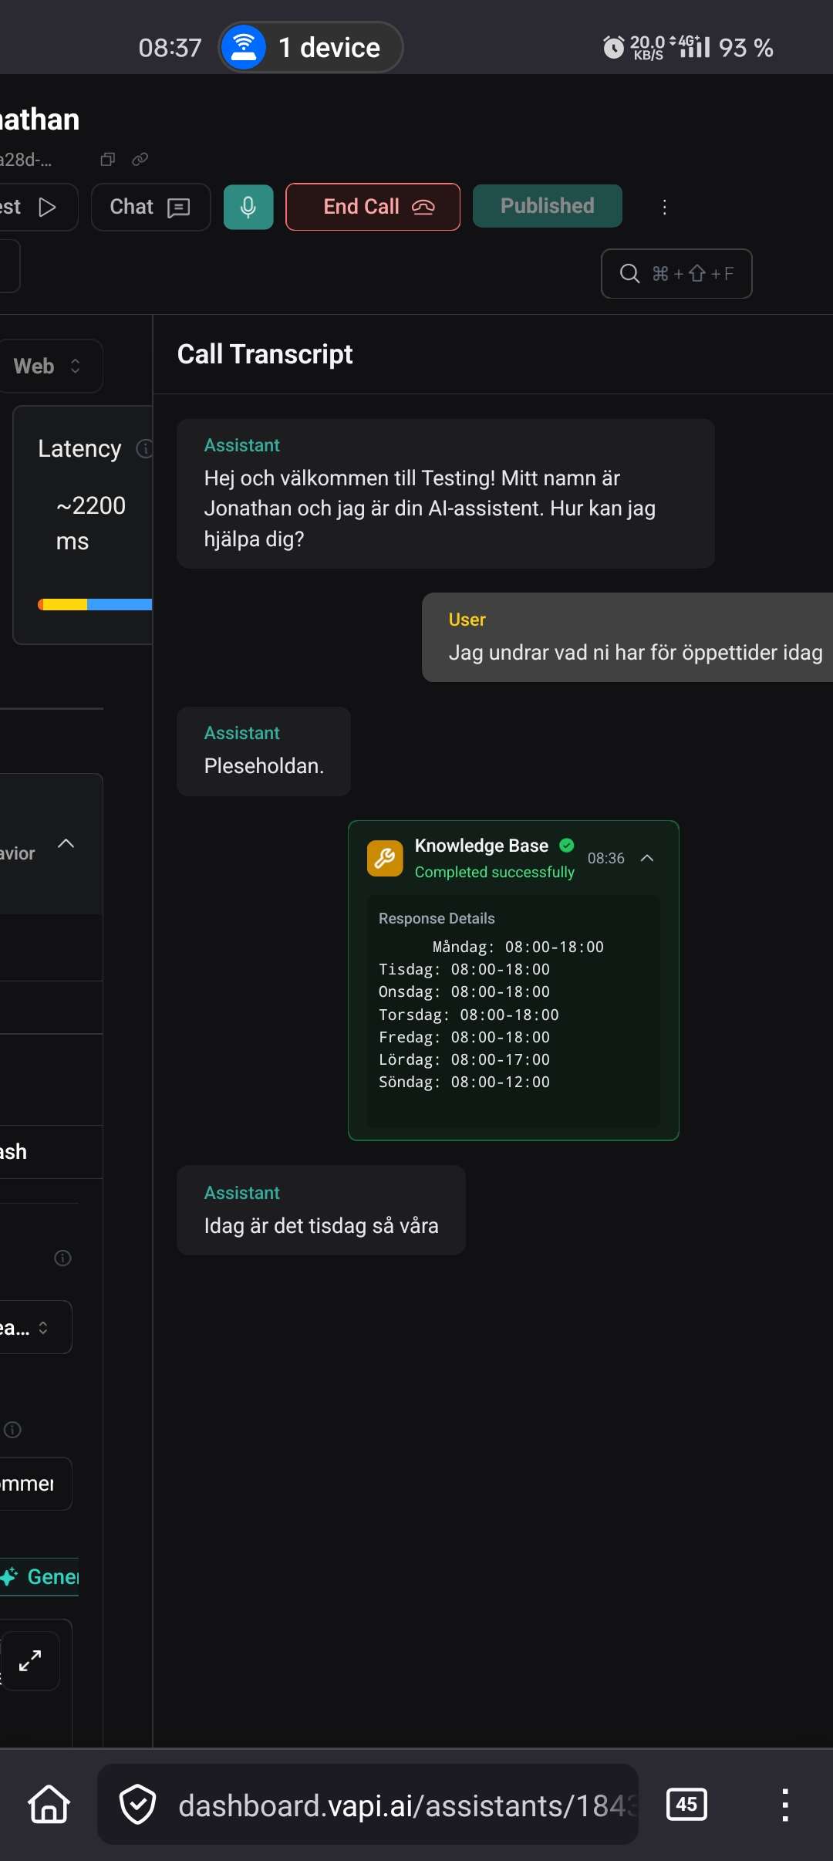The image size is (833, 1861).
Task: Tap the 1 device hotspot indicator
Action: (311, 47)
